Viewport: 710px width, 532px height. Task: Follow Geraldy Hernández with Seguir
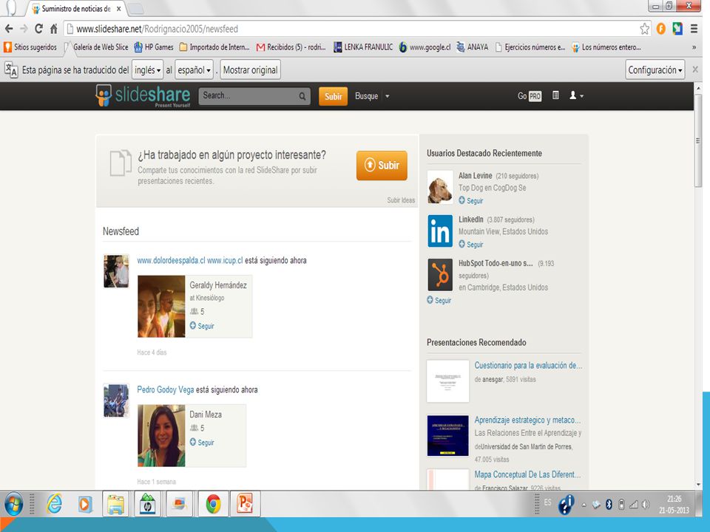202,326
